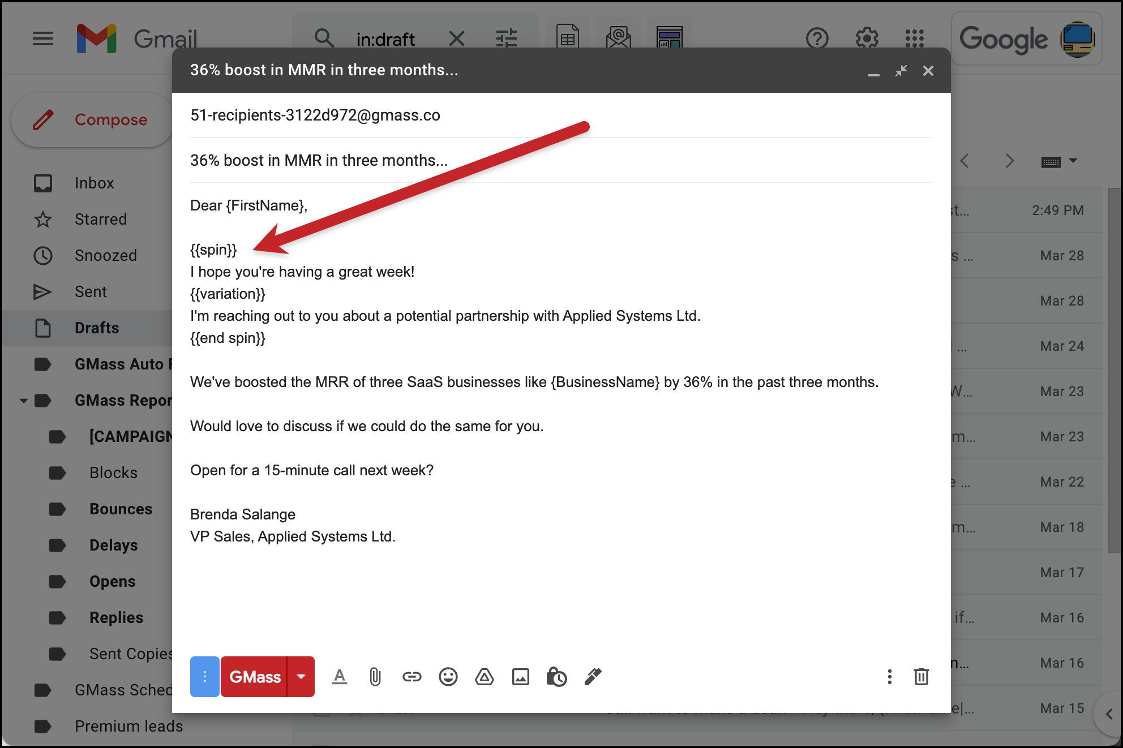Click the hyperlink insert icon
Screen dimensions: 1123x748
411,676
